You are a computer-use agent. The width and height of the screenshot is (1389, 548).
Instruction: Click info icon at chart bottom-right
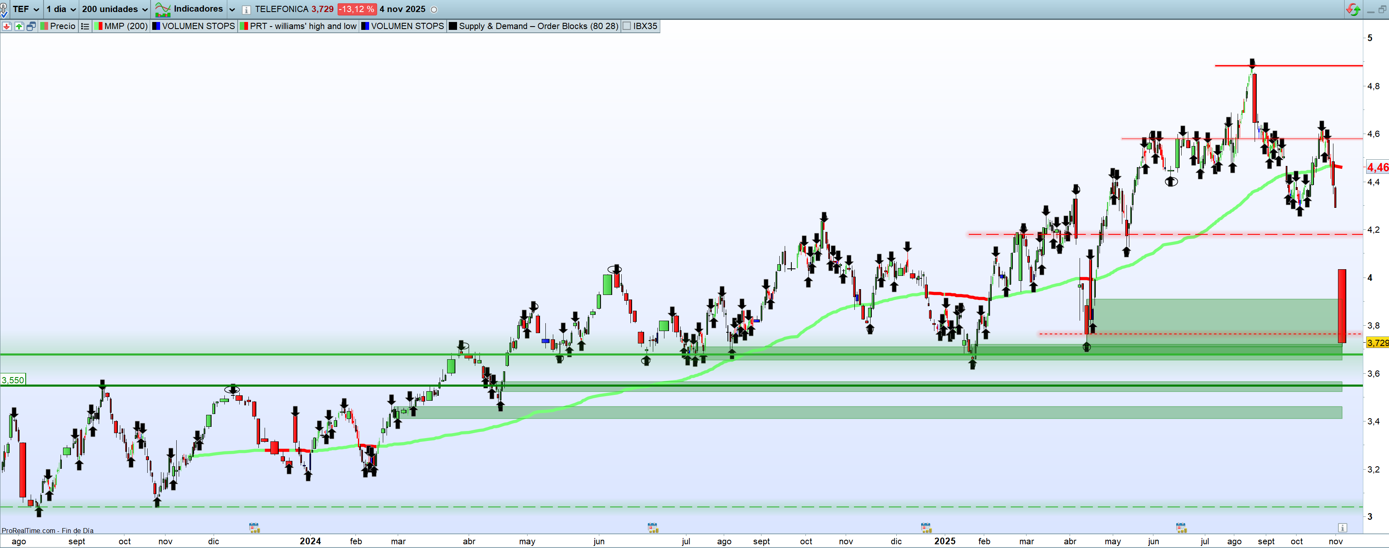coord(1342,528)
